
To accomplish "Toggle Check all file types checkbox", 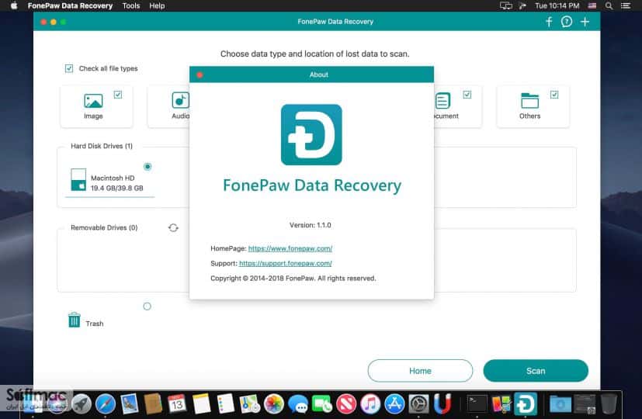I will point(69,68).
